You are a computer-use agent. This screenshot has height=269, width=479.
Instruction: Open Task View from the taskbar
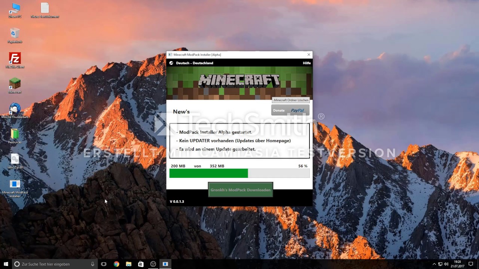104,264
